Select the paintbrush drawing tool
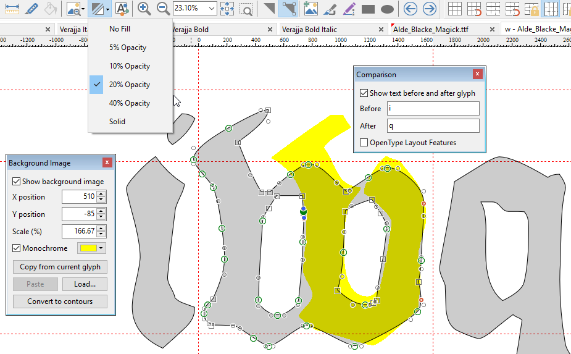The image size is (571, 354). [330, 9]
